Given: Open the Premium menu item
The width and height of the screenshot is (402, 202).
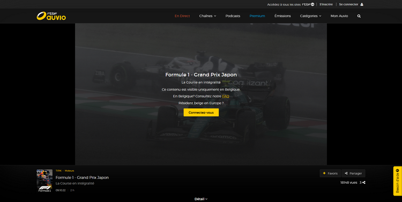Looking at the screenshot, I should click(x=257, y=16).
